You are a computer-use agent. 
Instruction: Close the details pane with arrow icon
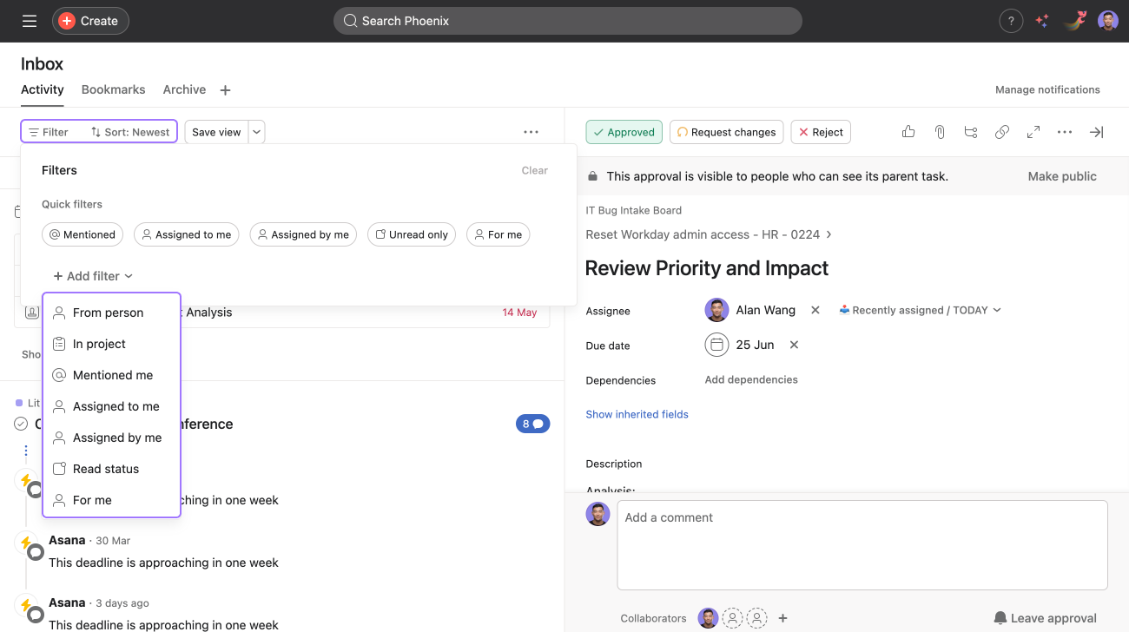pyautogui.click(x=1096, y=132)
